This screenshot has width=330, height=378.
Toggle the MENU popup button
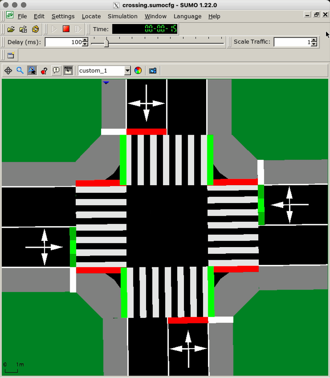pyautogui.click(x=68, y=71)
